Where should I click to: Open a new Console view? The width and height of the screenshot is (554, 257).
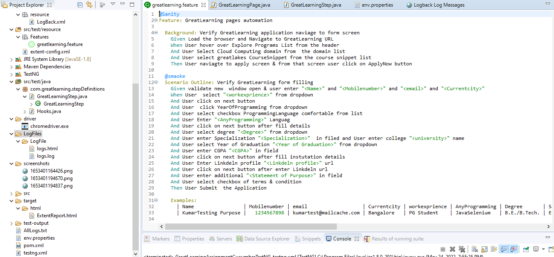click(552, 249)
